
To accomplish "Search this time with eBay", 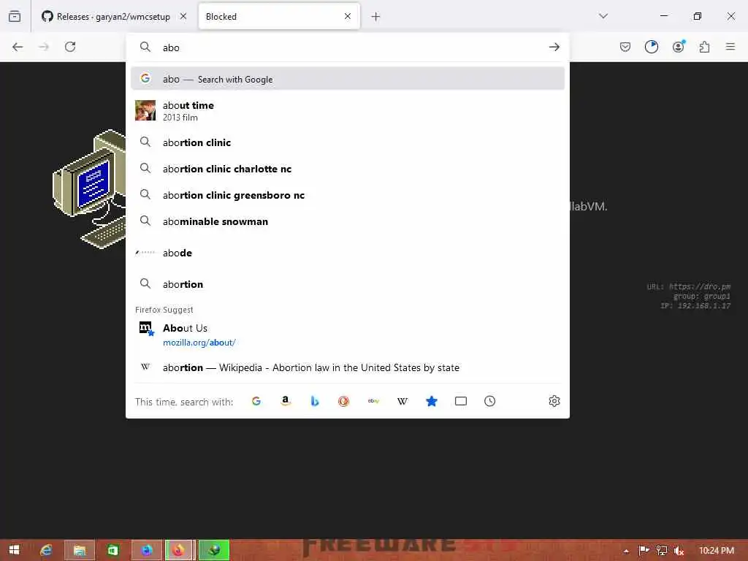I will coord(373,401).
